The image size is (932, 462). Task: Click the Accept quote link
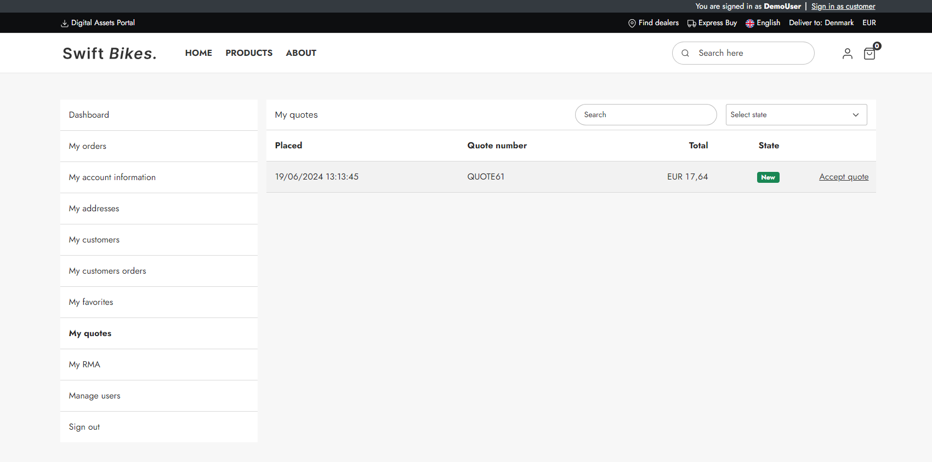click(843, 177)
